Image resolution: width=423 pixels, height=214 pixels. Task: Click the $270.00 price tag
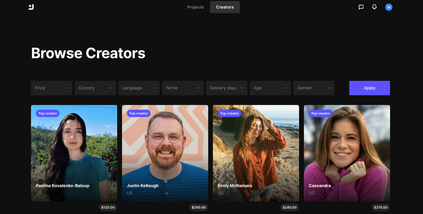pyautogui.click(x=381, y=208)
